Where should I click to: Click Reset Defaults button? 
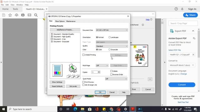pyautogui.click(x=57, y=86)
